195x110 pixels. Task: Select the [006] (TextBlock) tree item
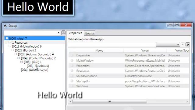pos(38,66)
